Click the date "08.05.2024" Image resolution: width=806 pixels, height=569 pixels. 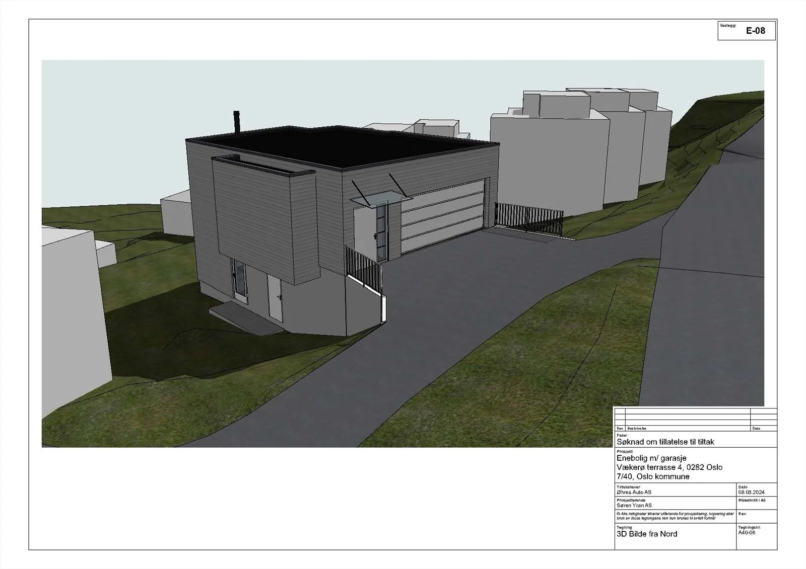pyautogui.click(x=751, y=492)
